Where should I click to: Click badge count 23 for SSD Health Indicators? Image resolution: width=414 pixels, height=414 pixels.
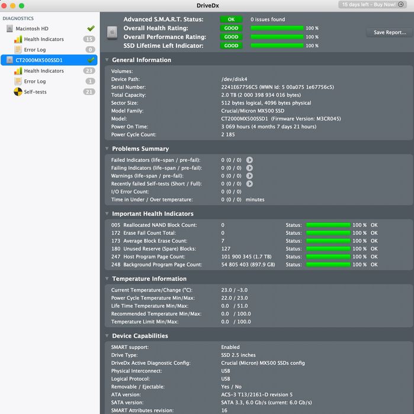tap(89, 71)
